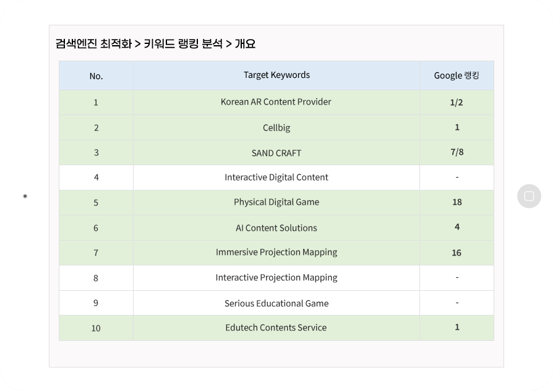Select the 'Korean AR Content Provider' keyword
This screenshot has height=391, width=553.
coord(276,102)
